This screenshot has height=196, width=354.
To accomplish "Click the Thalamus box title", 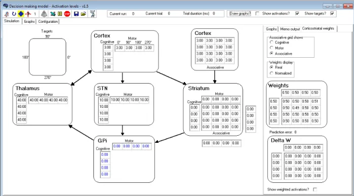I will 27,88.
